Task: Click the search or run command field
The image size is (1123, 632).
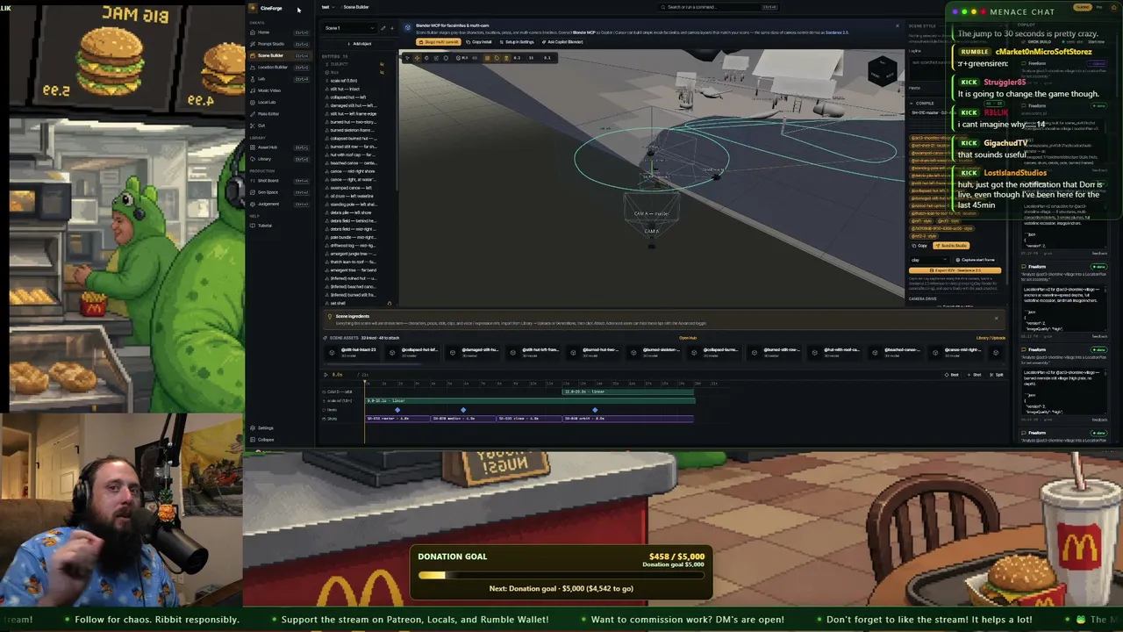Action: pos(719,7)
